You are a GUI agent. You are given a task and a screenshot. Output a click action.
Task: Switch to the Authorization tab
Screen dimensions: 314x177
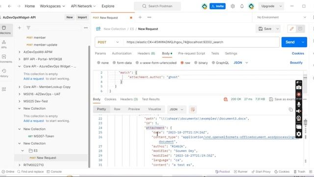(122, 54)
